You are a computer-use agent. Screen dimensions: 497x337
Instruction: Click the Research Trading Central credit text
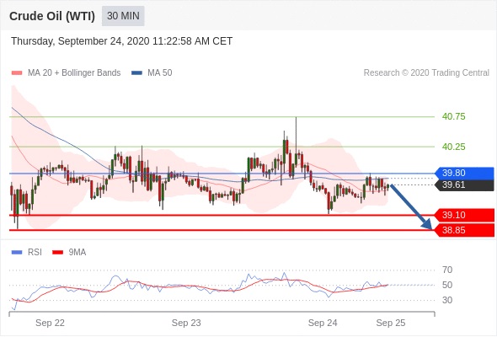[426, 73]
